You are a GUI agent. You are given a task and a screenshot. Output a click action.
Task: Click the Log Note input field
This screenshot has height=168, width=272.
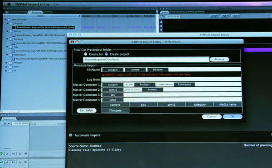[x=171, y=79]
